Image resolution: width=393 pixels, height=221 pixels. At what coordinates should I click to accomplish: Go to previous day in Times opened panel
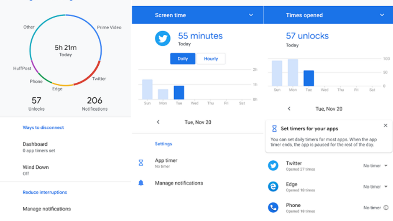289,109
